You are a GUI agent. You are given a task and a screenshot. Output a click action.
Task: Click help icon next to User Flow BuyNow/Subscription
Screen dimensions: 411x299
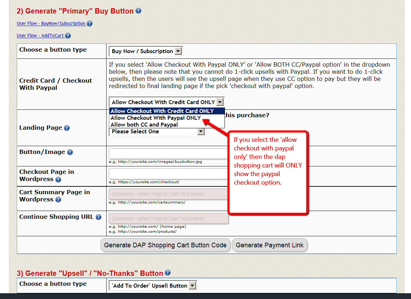(89, 24)
